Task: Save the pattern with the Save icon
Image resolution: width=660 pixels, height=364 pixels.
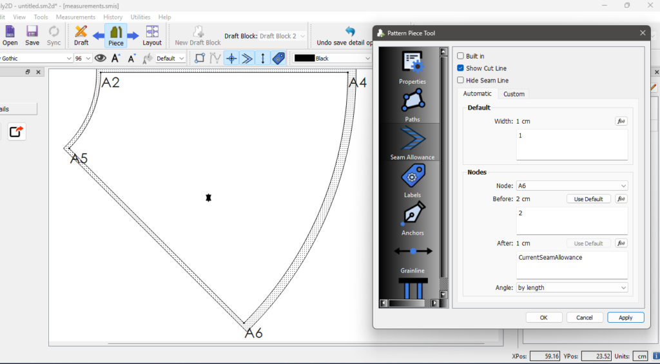Action: click(x=32, y=35)
